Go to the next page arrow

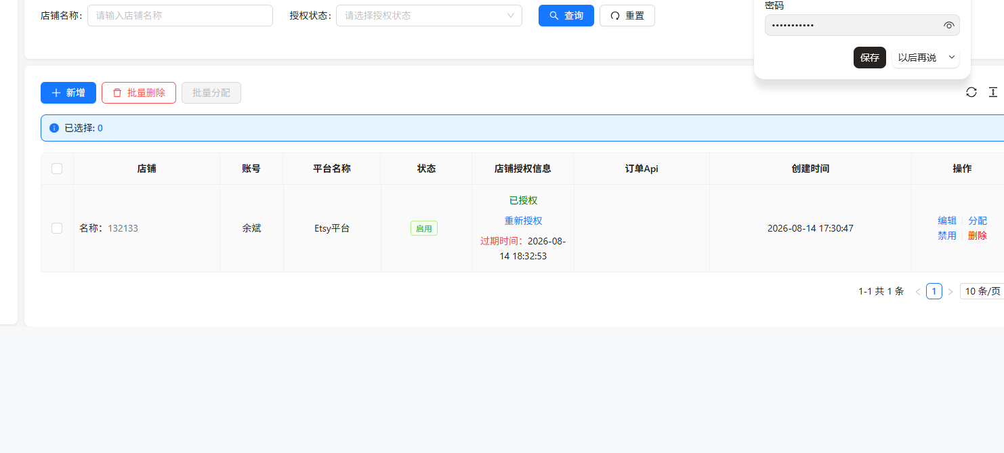click(950, 292)
